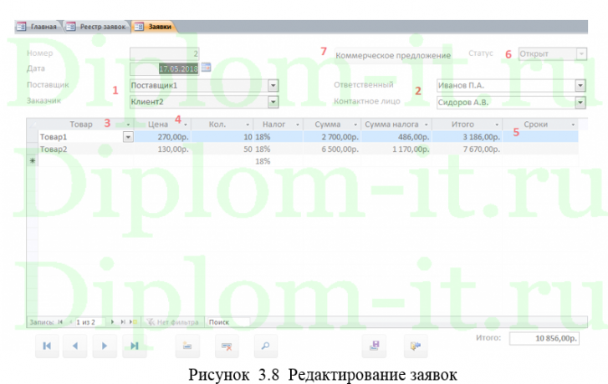Open the Кол. column header filter arrow
Image resolution: width=608 pixels, height=384 pixels.
pos(248,124)
